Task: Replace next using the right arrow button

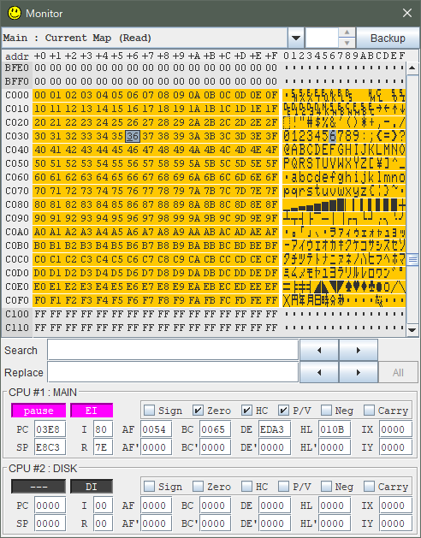Action: (359, 372)
